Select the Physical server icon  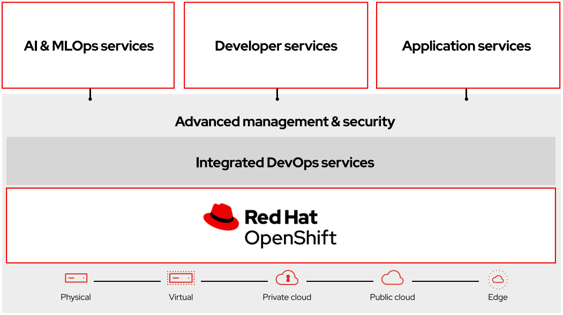pyautogui.click(x=76, y=278)
